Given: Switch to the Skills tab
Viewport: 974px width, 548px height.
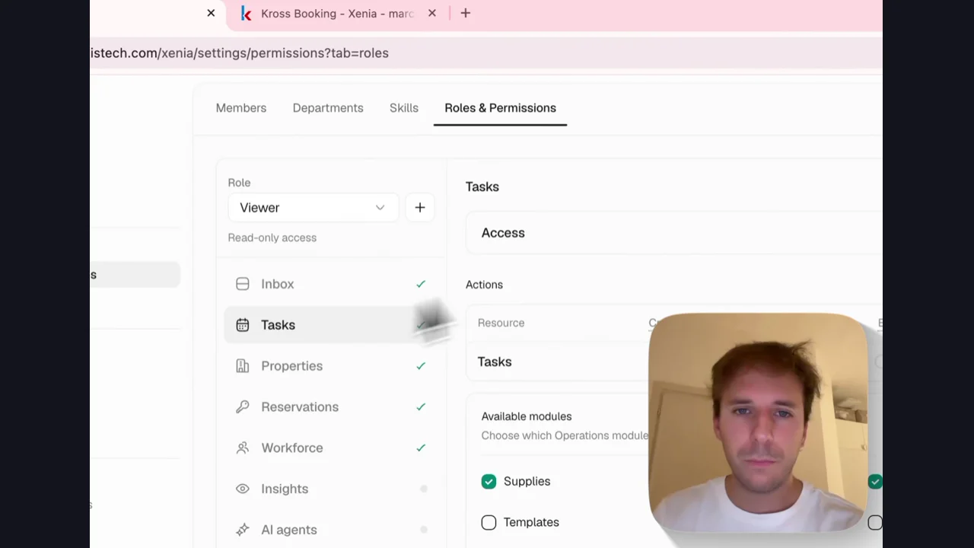Looking at the screenshot, I should tap(404, 108).
